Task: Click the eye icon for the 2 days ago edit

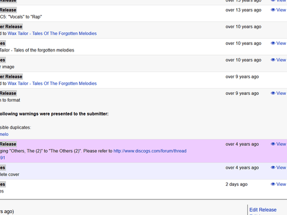Action: tap(273, 184)
